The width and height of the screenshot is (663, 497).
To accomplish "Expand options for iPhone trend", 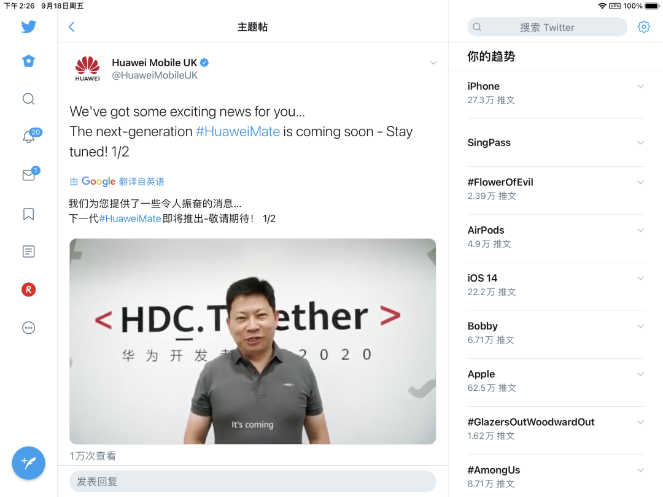I will [x=640, y=87].
